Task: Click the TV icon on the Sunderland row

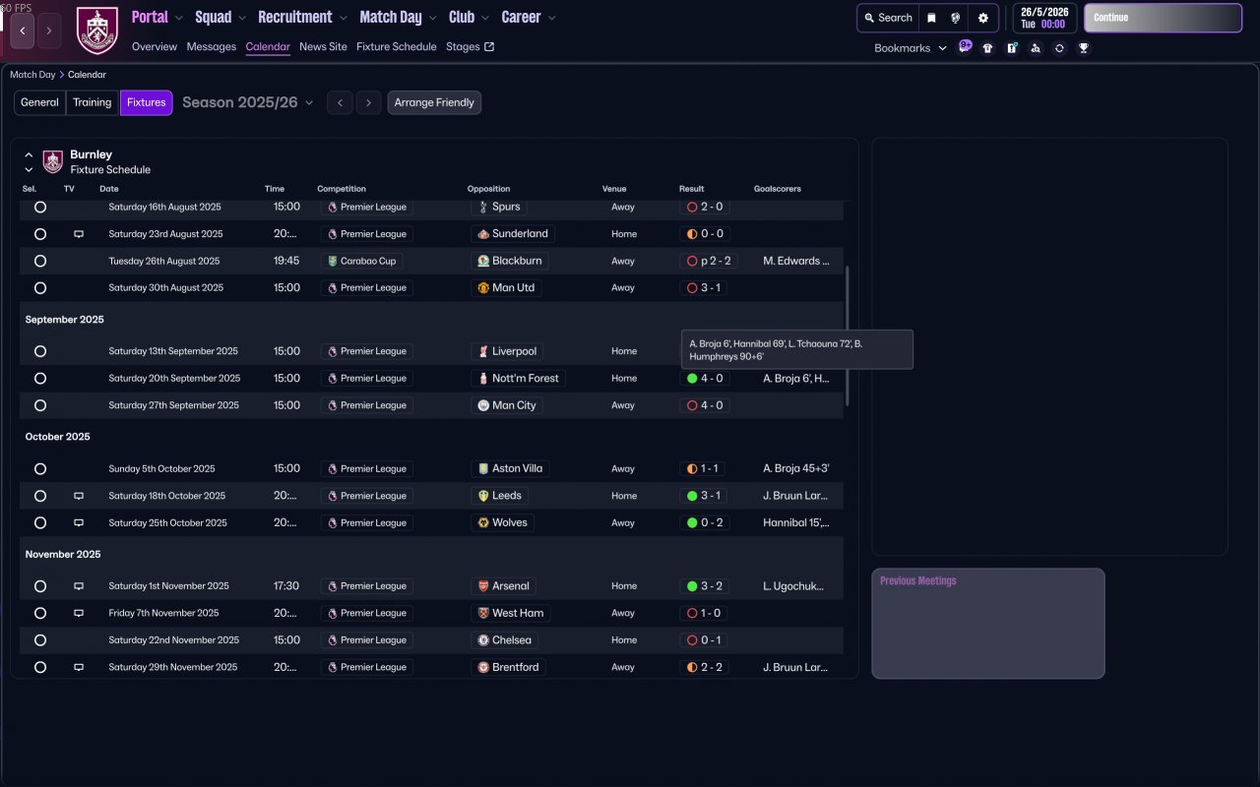Action: coord(79,234)
